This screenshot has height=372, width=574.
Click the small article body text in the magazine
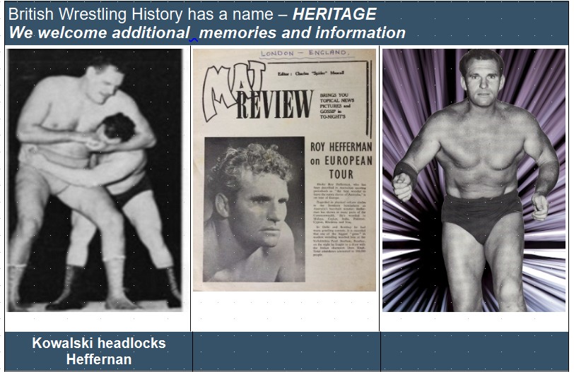click(340, 220)
